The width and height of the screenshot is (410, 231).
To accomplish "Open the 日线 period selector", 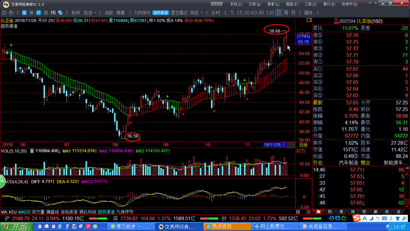I will click(303, 145).
